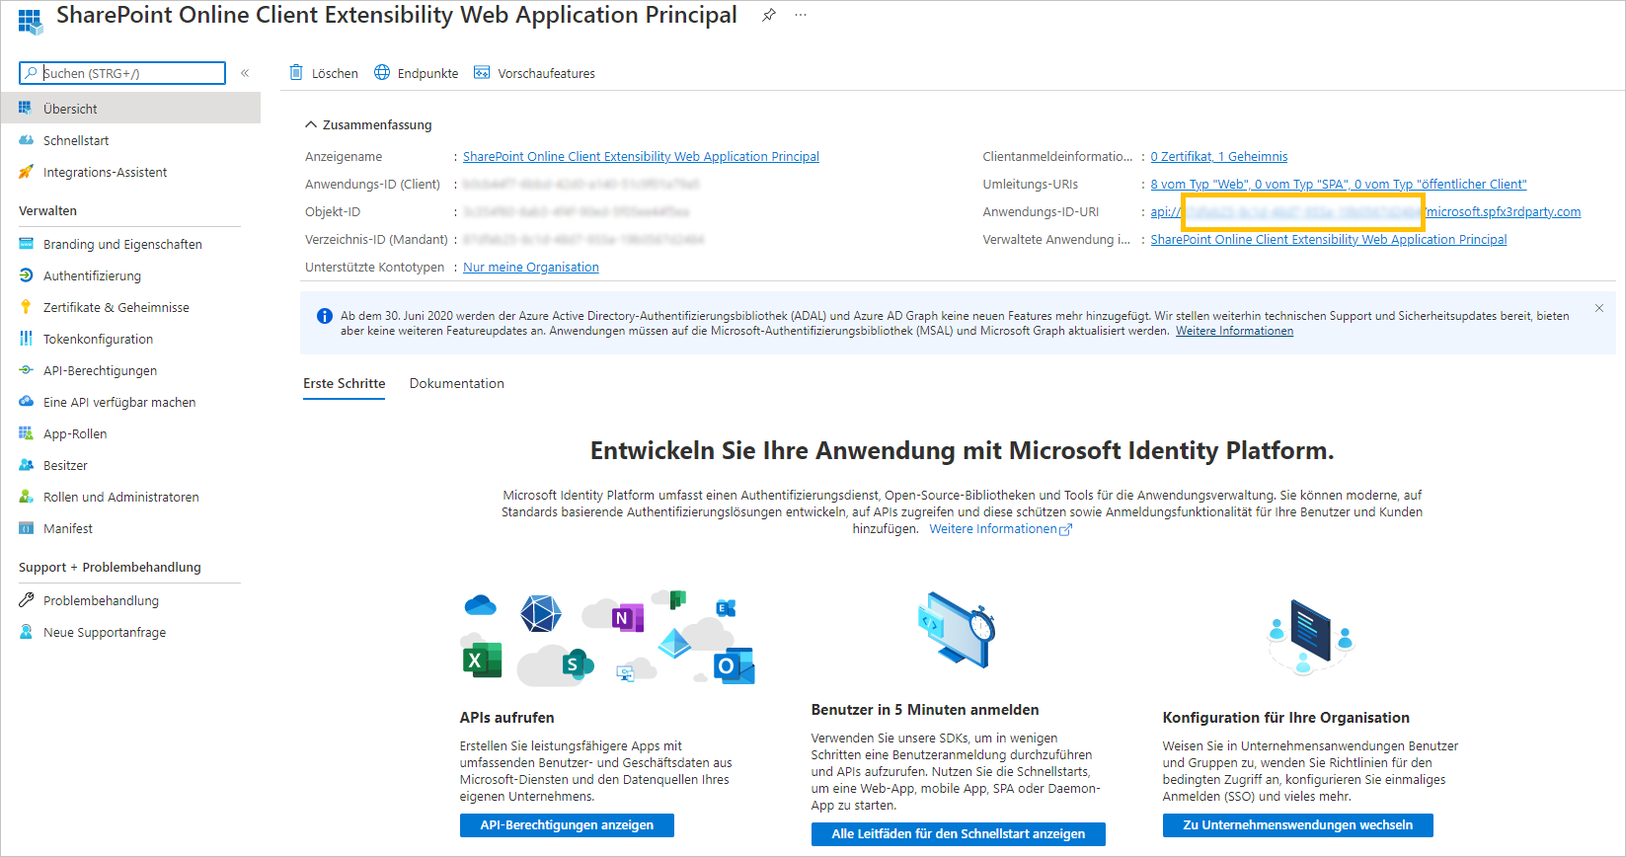Image resolution: width=1626 pixels, height=857 pixels.
Task: Open Zertifikate & Geheimnisse key icon
Action: pyautogui.click(x=26, y=307)
